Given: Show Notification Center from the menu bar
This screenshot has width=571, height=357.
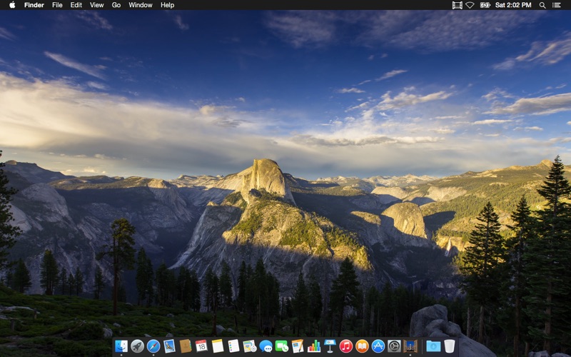Looking at the screenshot, I should tap(557, 5).
